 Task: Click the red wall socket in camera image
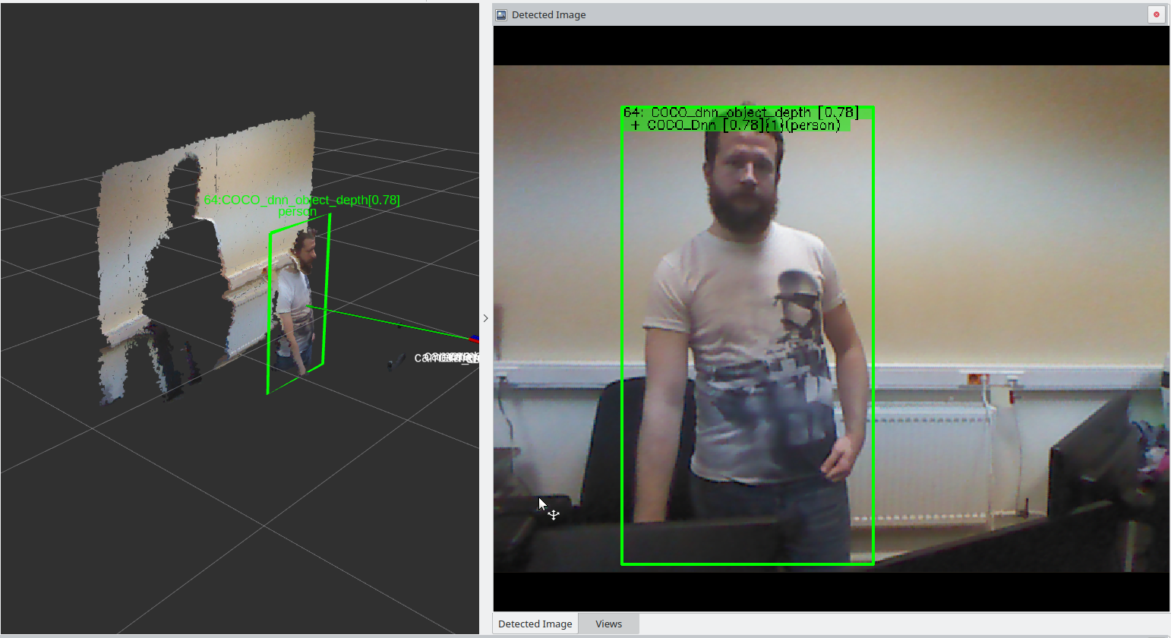point(974,379)
